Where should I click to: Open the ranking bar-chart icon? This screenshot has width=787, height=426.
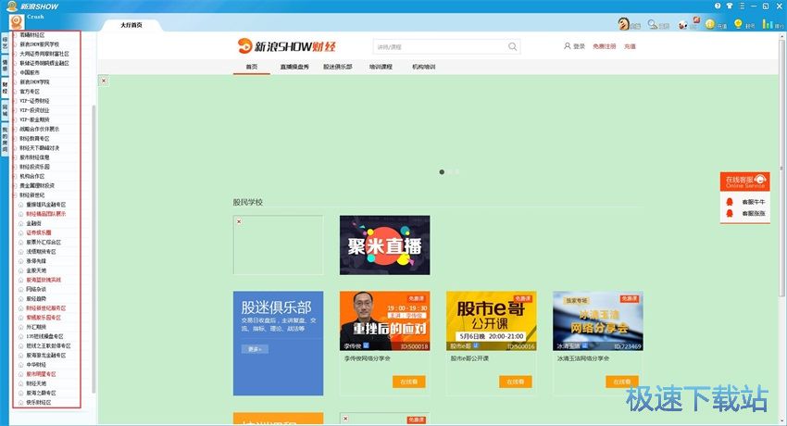767,23
